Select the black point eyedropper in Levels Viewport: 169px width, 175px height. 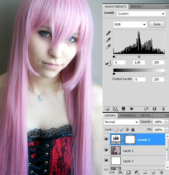pos(108,33)
